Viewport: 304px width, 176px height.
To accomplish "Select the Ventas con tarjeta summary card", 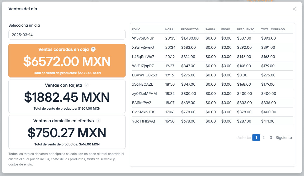I will click(67, 96).
